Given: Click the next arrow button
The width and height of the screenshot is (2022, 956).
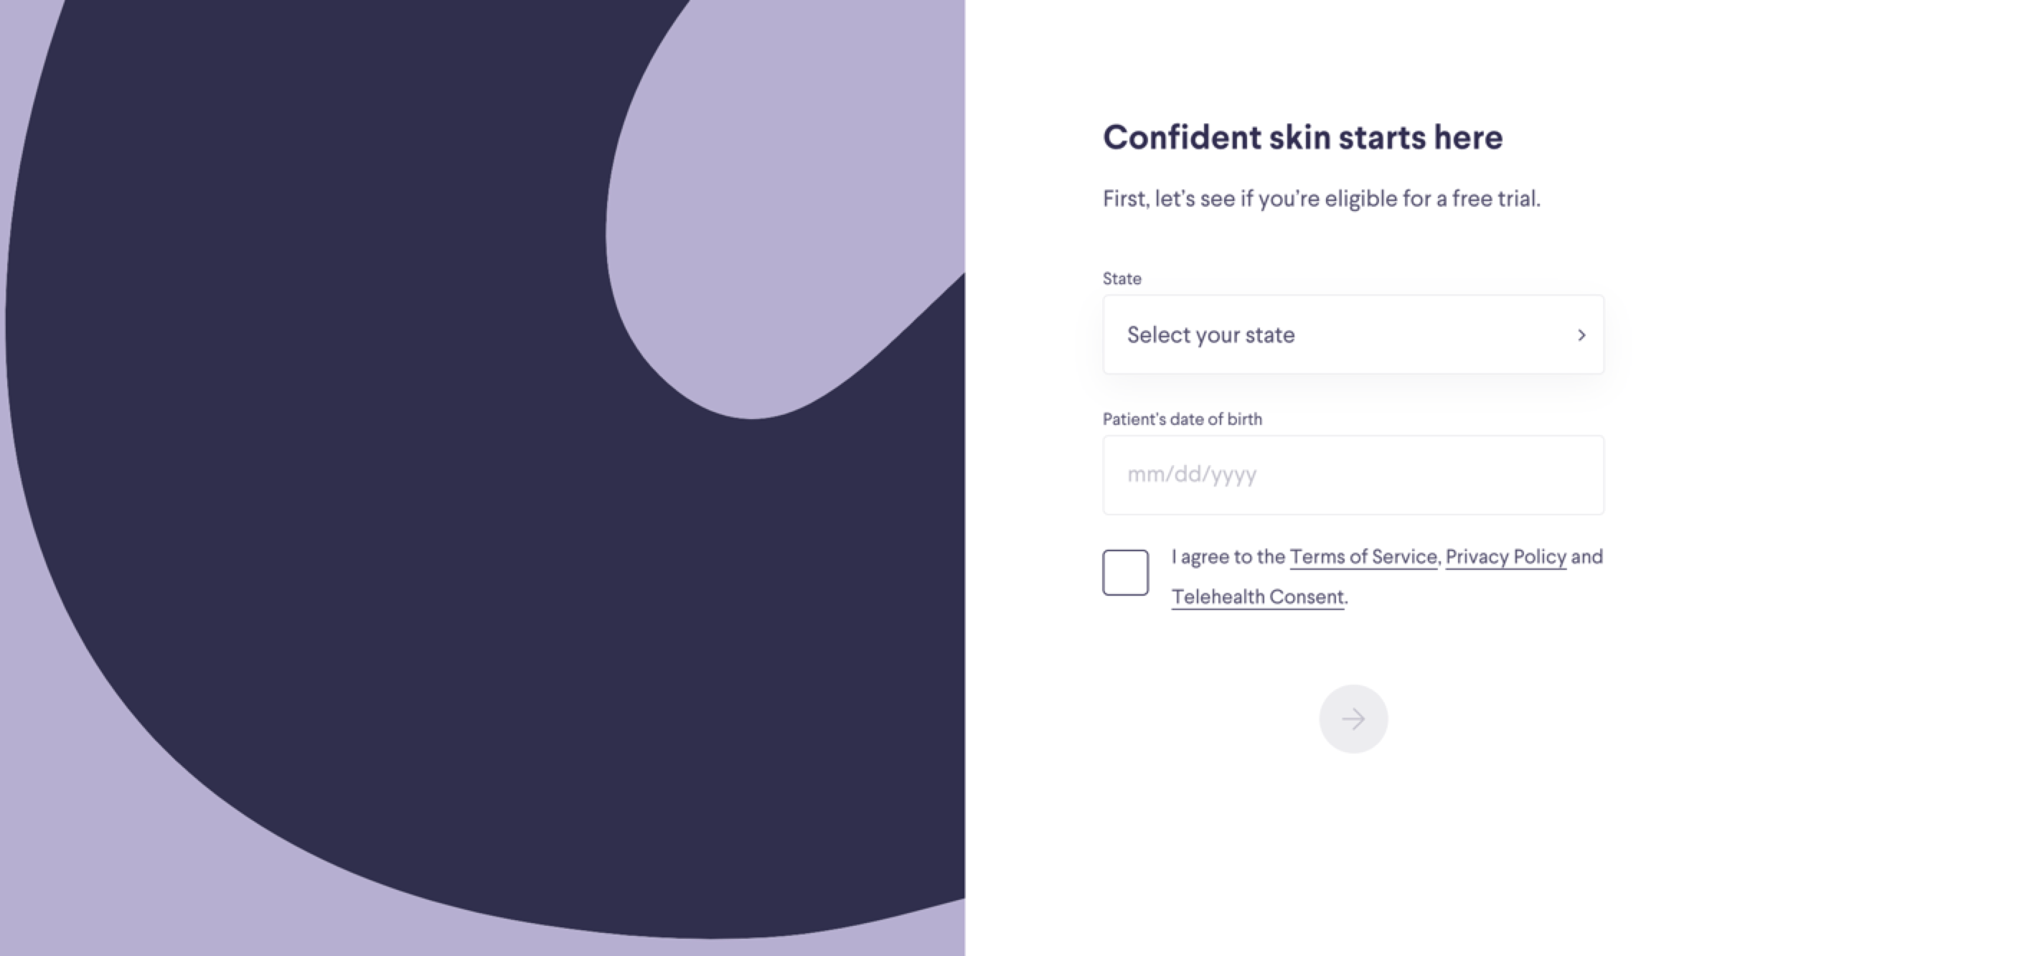Looking at the screenshot, I should 1353,719.
